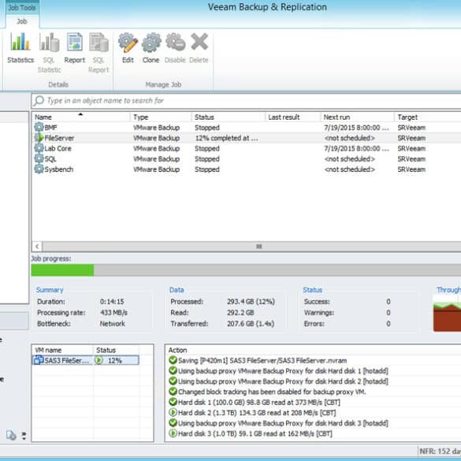The width and height of the screenshot is (461, 461).
Task: Sort by Next run column header
Action: (x=358, y=117)
